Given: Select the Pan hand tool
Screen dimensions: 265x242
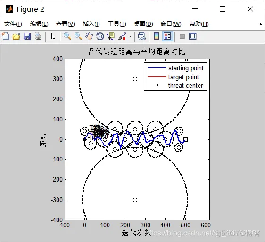Looking at the screenshot, I should [x=89, y=36].
